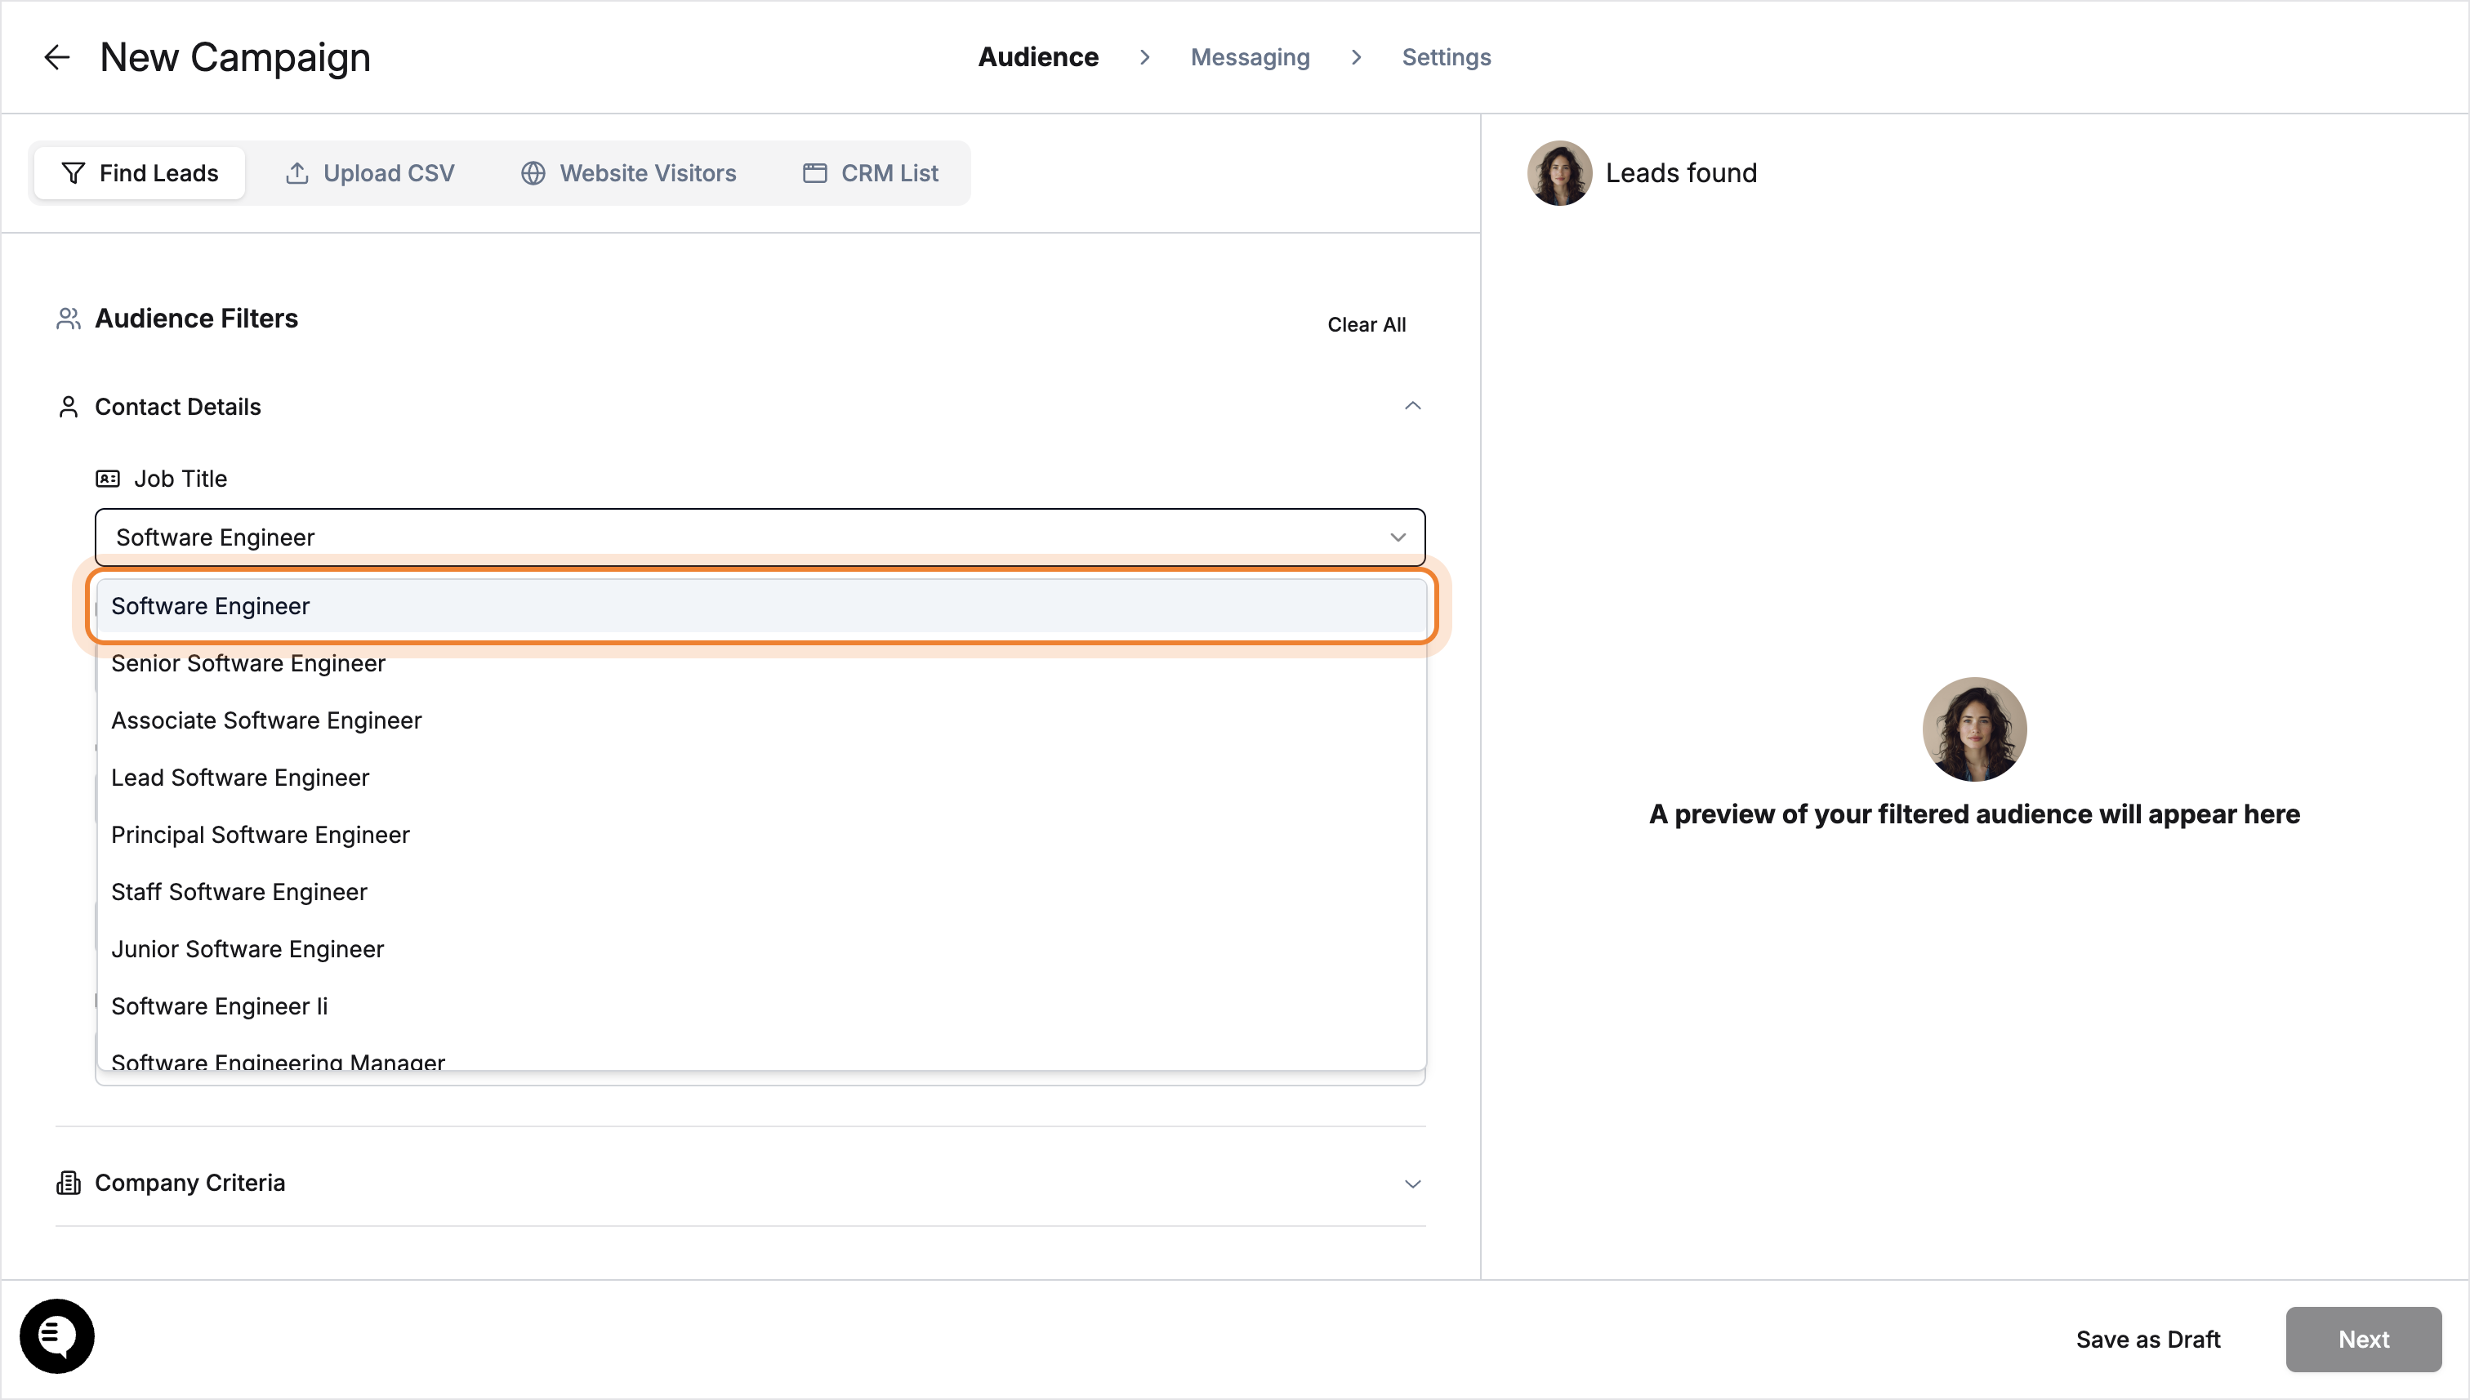Open the chat support bubble icon

point(56,1335)
